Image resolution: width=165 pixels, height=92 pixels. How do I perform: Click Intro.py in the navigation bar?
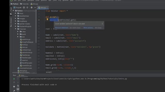34,4
